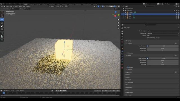Open the Orientation Default dropdown
The width and height of the screenshot is (180, 101).
[14, 9]
